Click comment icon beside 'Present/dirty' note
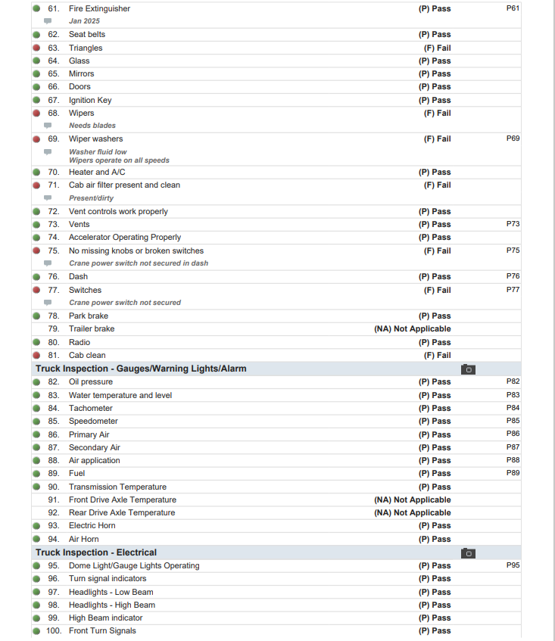The width and height of the screenshot is (555, 641). point(48,198)
